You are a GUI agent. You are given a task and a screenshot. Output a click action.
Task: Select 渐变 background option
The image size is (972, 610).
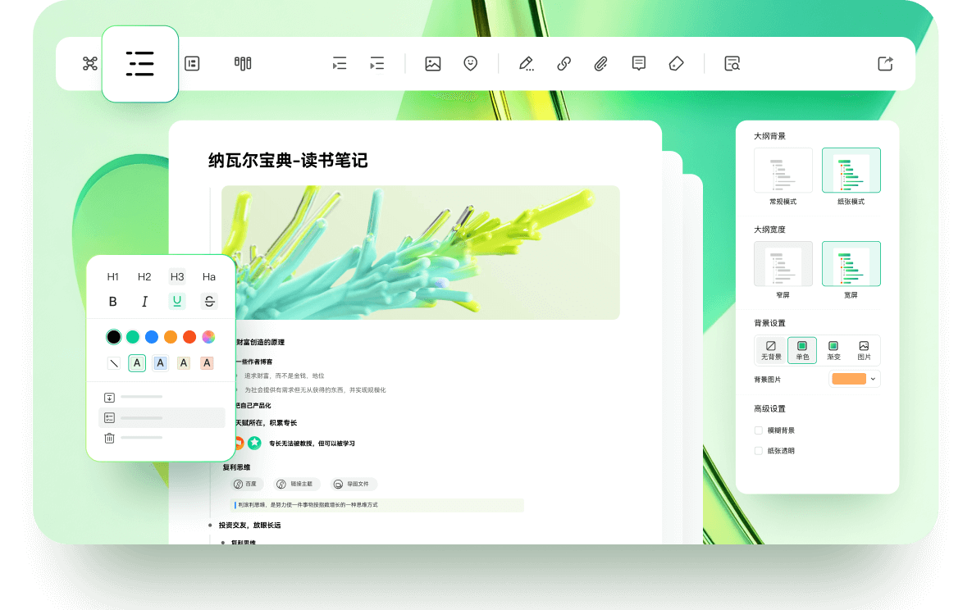tap(833, 350)
